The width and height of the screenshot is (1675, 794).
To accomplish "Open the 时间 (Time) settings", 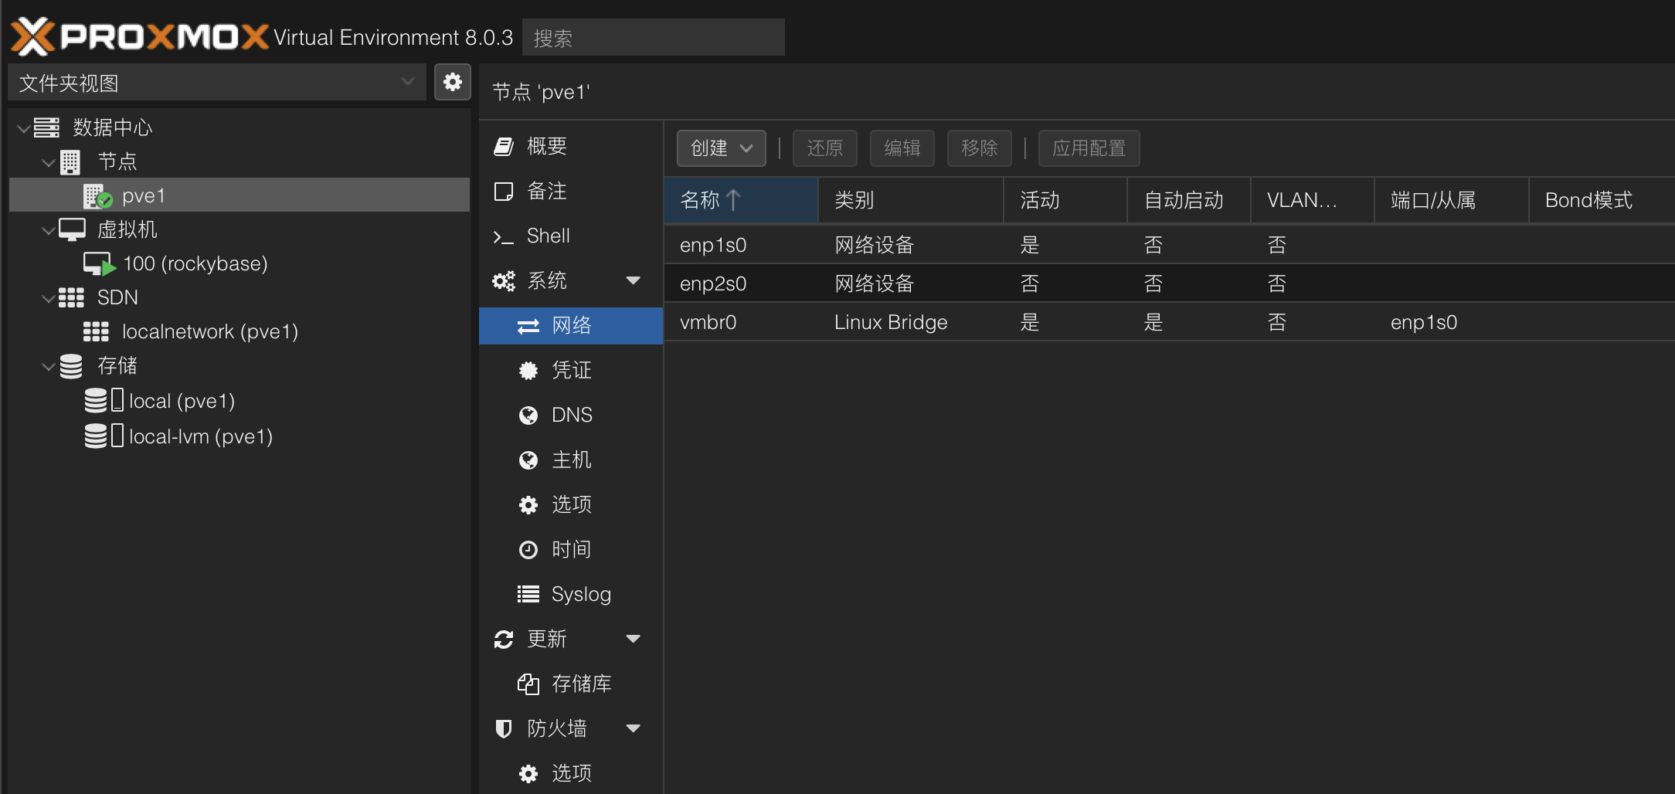I will coord(571,549).
